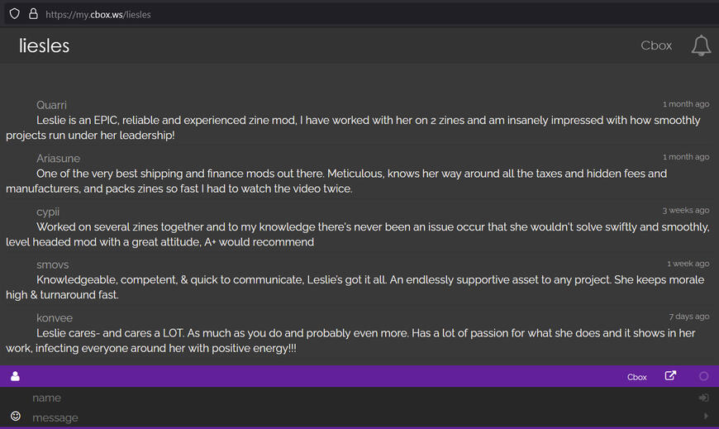Click the log in arrow icon
Screen dimensions: 719x429
703,398
